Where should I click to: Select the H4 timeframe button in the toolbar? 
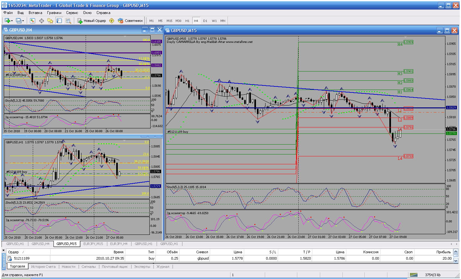pyautogui.click(x=196, y=21)
